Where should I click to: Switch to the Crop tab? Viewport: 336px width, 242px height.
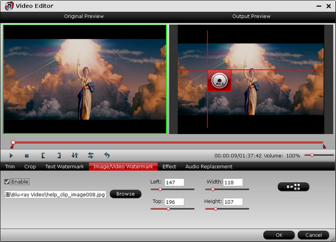pyautogui.click(x=30, y=167)
